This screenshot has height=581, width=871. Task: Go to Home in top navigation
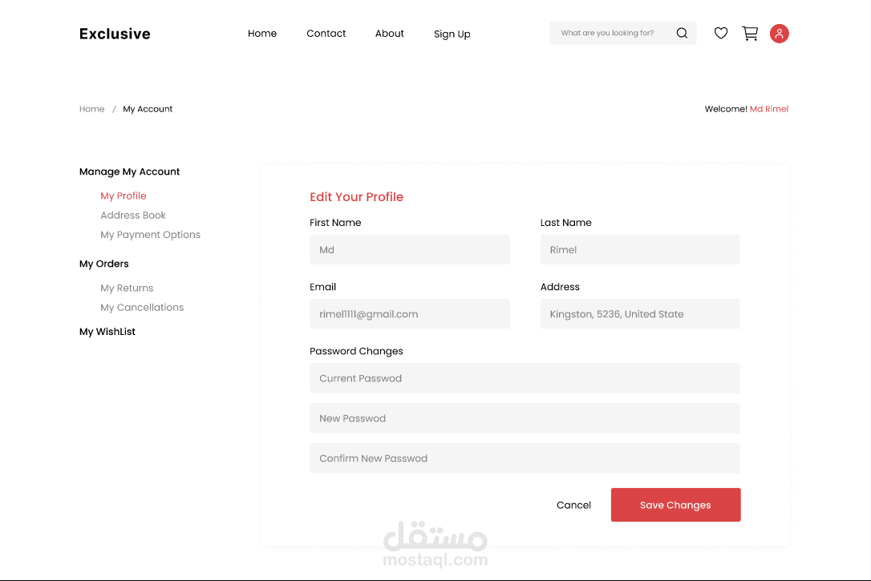pos(262,34)
